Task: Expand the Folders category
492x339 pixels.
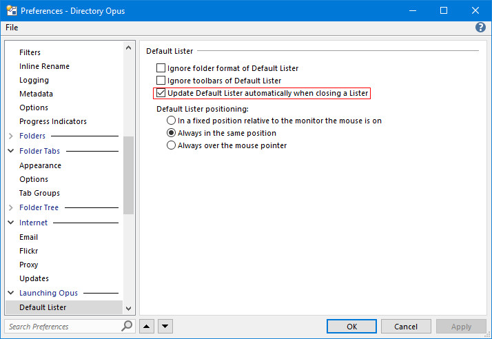Action: (x=11, y=136)
